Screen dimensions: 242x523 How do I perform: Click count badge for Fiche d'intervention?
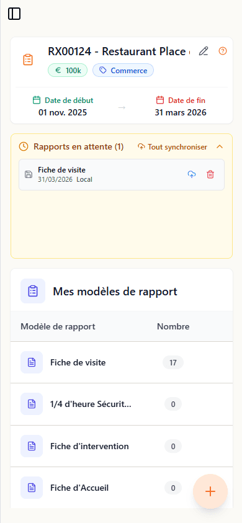[173, 446]
